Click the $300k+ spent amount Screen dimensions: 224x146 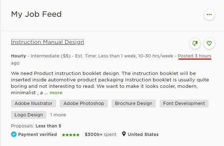click(100, 135)
